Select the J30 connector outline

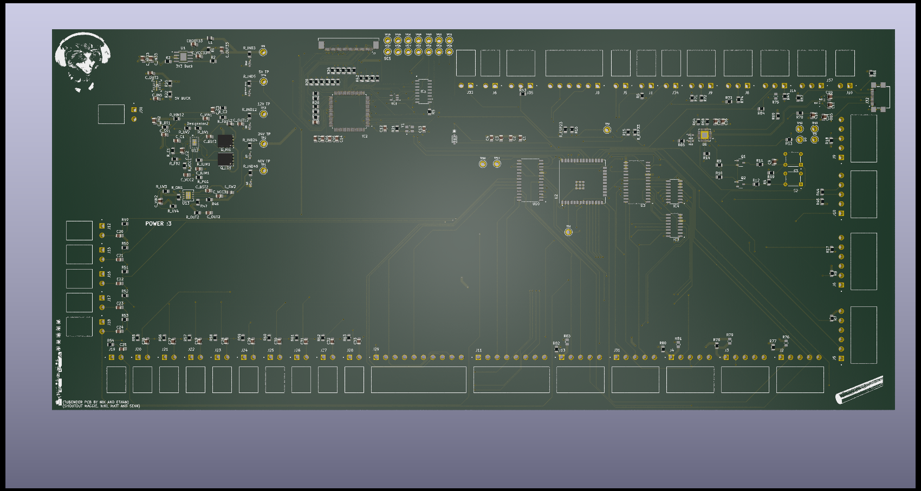click(x=111, y=114)
